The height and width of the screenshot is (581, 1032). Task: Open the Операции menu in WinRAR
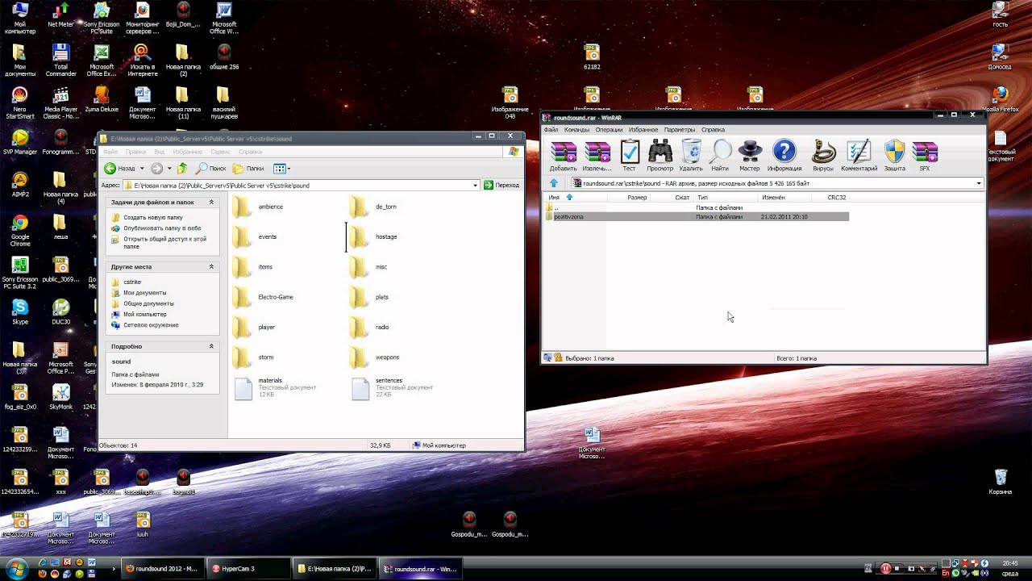click(609, 129)
